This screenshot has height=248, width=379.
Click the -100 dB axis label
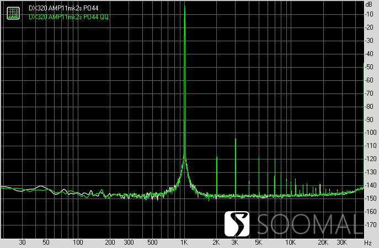(x=370, y=133)
